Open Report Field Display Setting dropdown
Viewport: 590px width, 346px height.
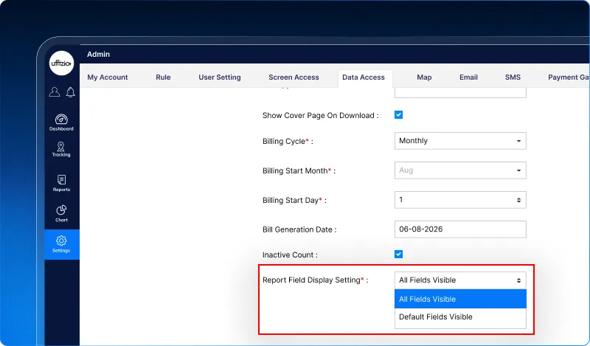tap(460, 280)
